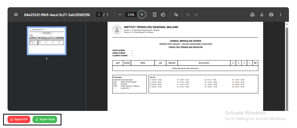Screen dimensions: 297x128
Task: Click the 53% zoom level field
Action: pyautogui.click(x=131, y=15)
